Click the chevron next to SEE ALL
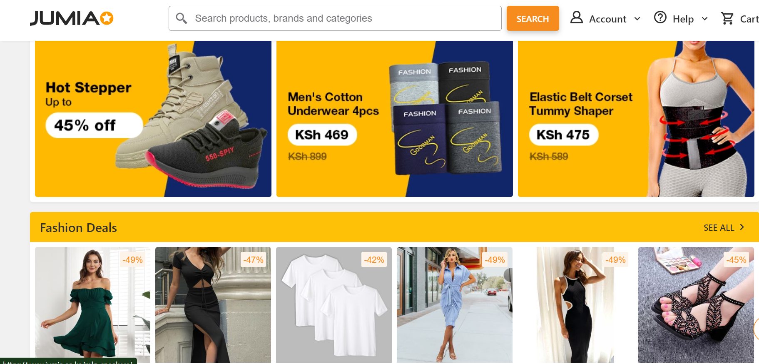Viewport: 759px width, 364px height. point(742,227)
